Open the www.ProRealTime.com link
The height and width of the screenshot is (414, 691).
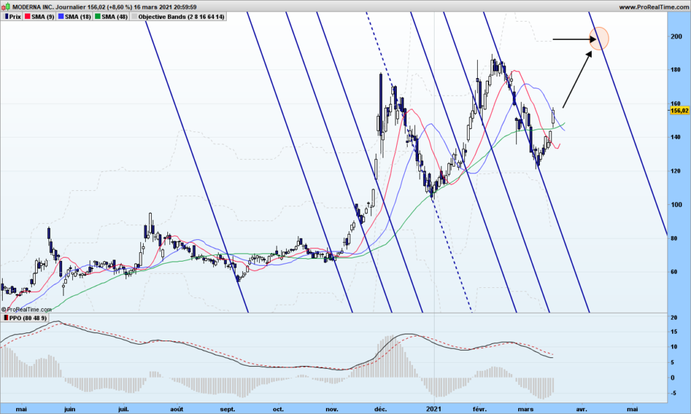pos(654,7)
